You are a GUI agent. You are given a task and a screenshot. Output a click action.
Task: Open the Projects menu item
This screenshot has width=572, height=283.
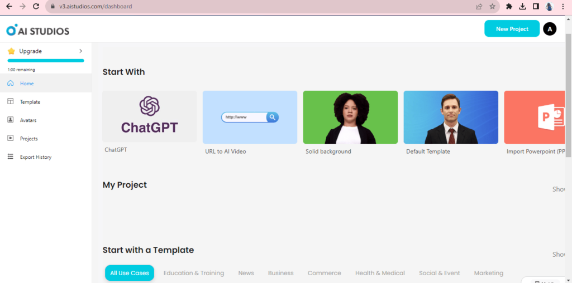(x=46, y=139)
